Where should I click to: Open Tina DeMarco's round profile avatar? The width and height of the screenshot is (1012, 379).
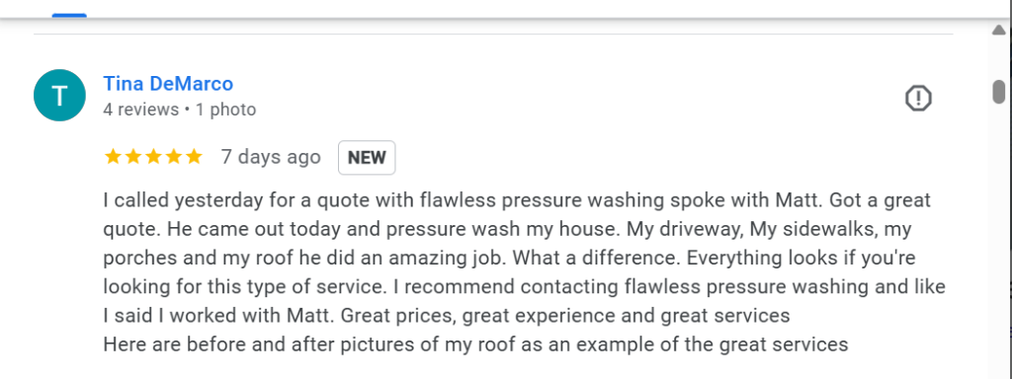tap(59, 96)
